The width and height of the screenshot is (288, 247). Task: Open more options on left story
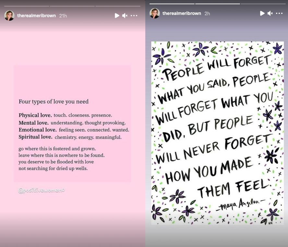(x=134, y=16)
